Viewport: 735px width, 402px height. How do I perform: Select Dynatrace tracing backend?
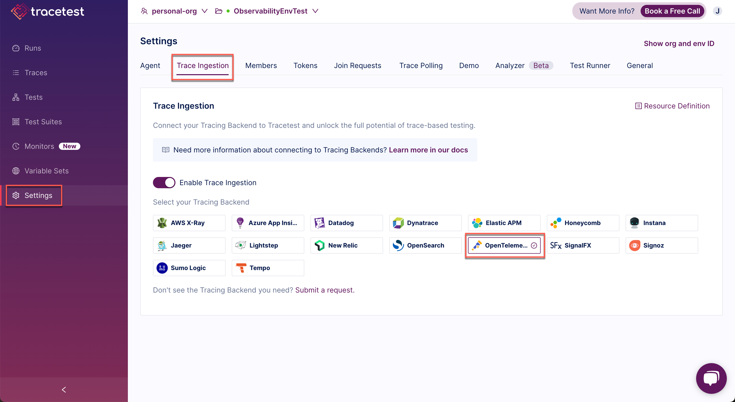[x=425, y=223]
